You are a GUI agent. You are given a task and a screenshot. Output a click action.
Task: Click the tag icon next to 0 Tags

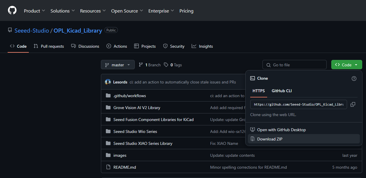click(166, 65)
